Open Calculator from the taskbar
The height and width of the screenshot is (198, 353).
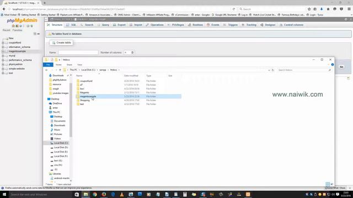pyautogui.click(x=185, y=194)
